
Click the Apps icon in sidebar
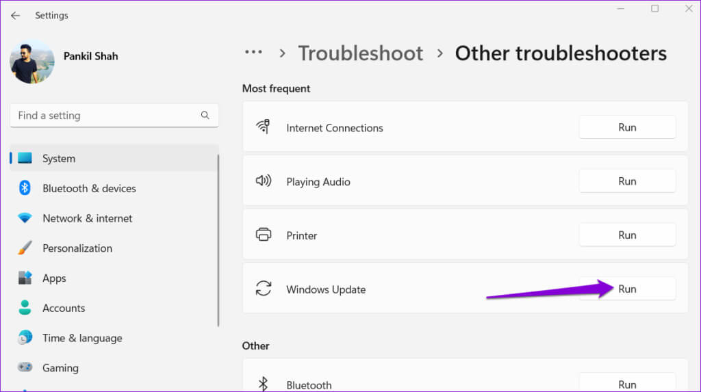(25, 278)
